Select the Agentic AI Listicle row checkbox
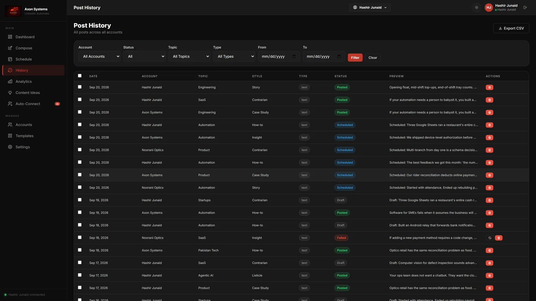536x301 pixels. pyautogui.click(x=80, y=275)
